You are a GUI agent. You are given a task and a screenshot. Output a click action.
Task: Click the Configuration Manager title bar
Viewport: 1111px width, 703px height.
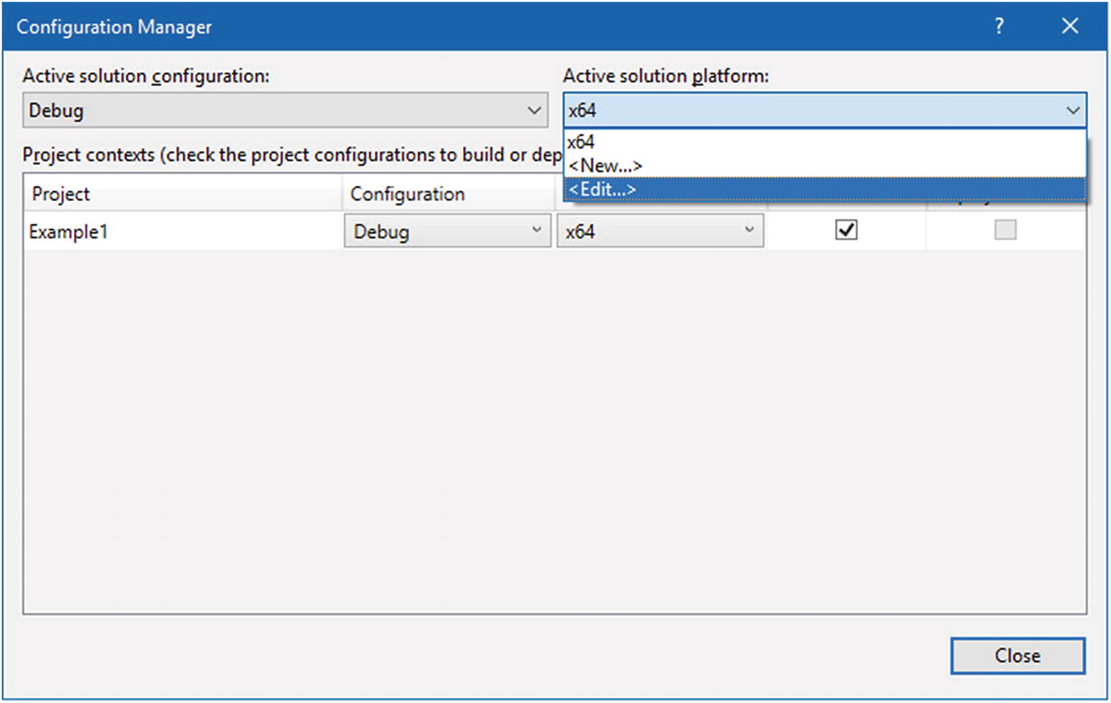(x=451, y=26)
